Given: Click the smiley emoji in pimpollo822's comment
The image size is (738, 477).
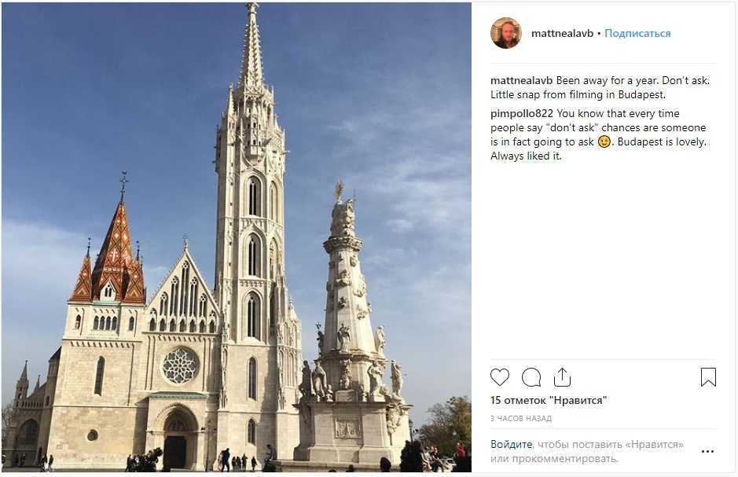Looking at the screenshot, I should coord(604,141).
